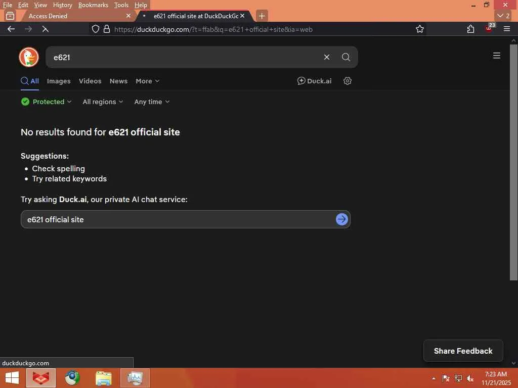The image size is (518, 388).
Task: Open Duck.ai chat from the results bar
Action: [314, 81]
